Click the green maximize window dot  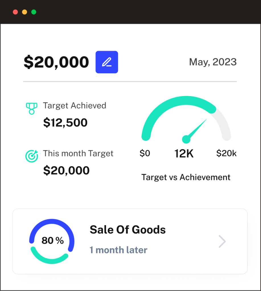click(34, 12)
